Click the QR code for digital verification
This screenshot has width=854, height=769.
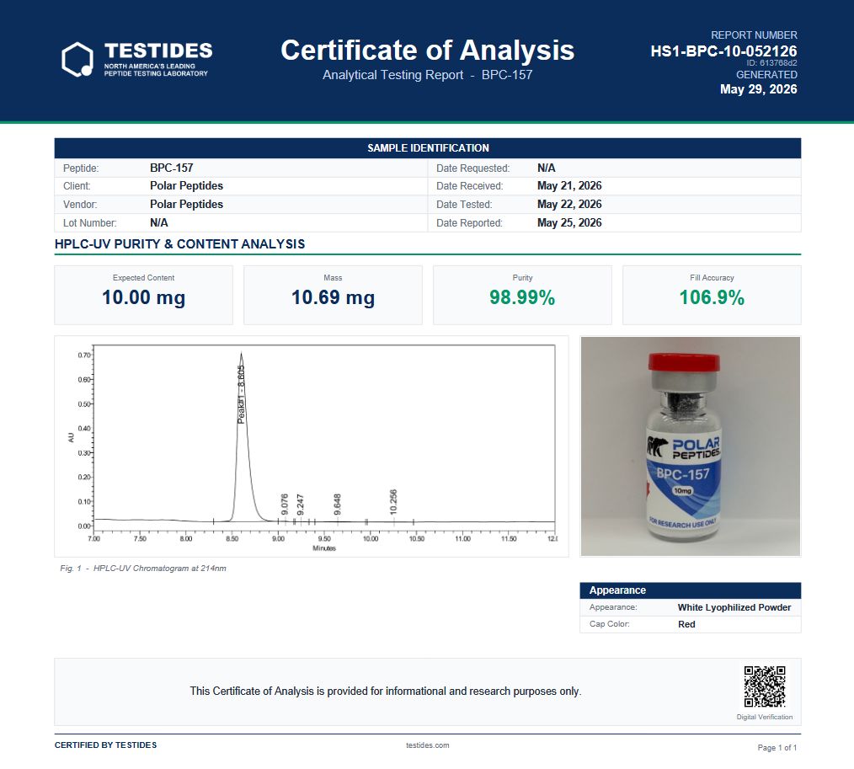tap(765, 686)
